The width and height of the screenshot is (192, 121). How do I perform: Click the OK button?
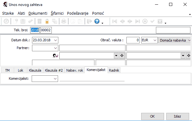(x=152, y=116)
